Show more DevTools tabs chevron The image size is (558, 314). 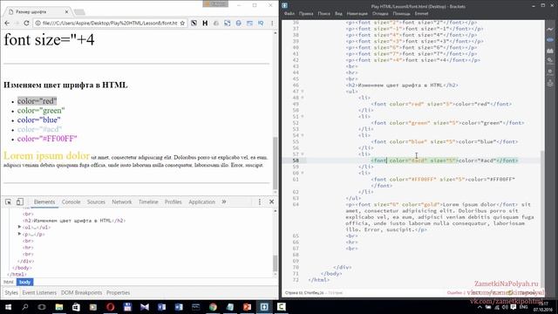224,201
